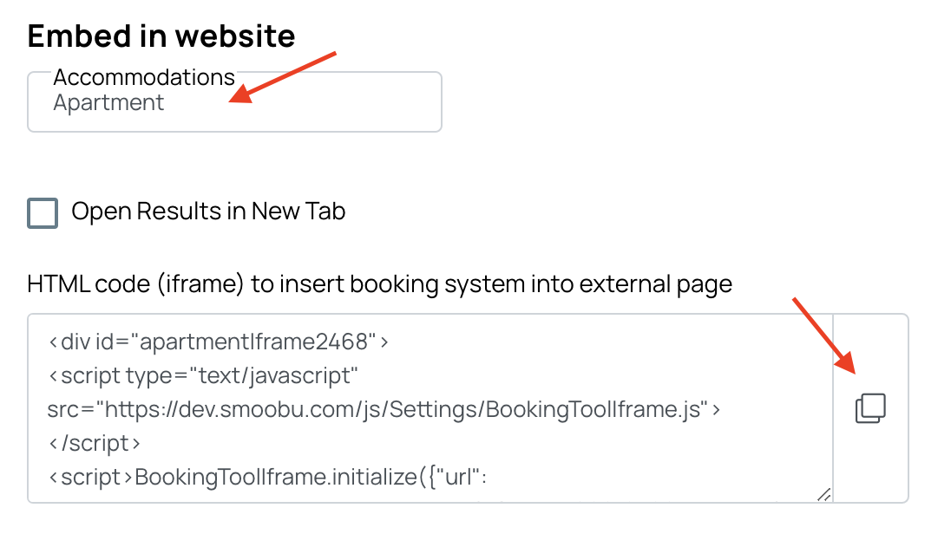This screenshot has height=534, width=951.
Task: Click the red arrow pointing at copy icon
Action: [823, 335]
